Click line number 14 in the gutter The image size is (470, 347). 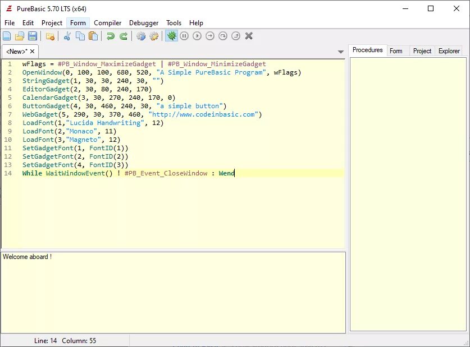pos(8,173)
